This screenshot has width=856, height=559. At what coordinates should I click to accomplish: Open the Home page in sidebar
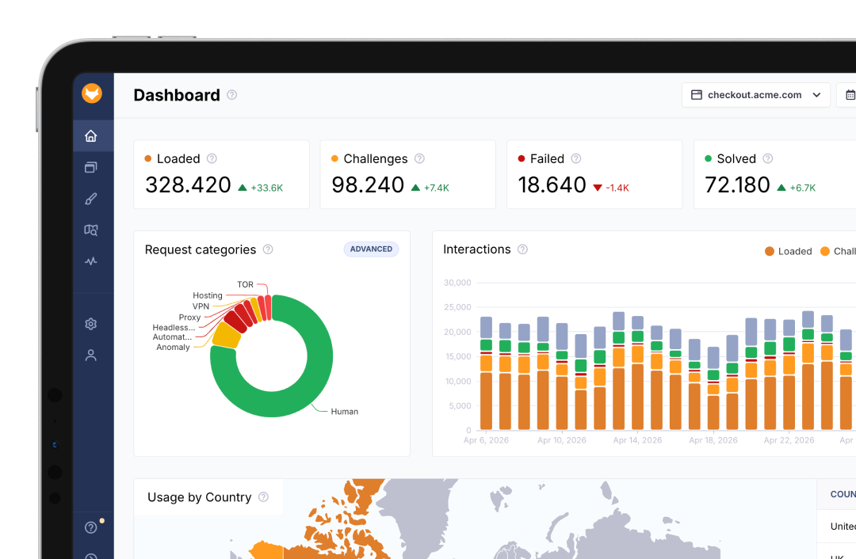(91, 136)
